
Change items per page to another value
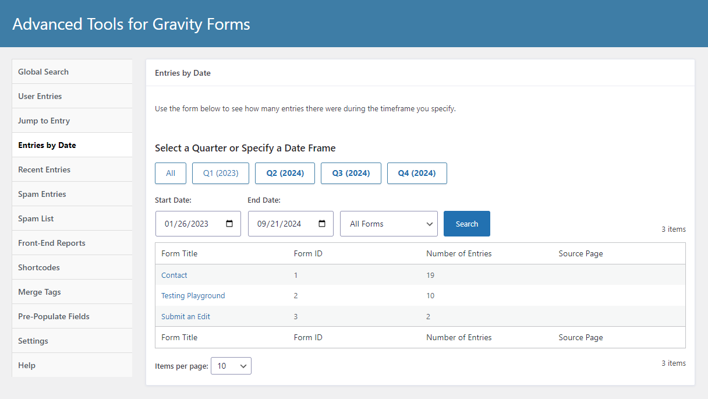point(231,366)
